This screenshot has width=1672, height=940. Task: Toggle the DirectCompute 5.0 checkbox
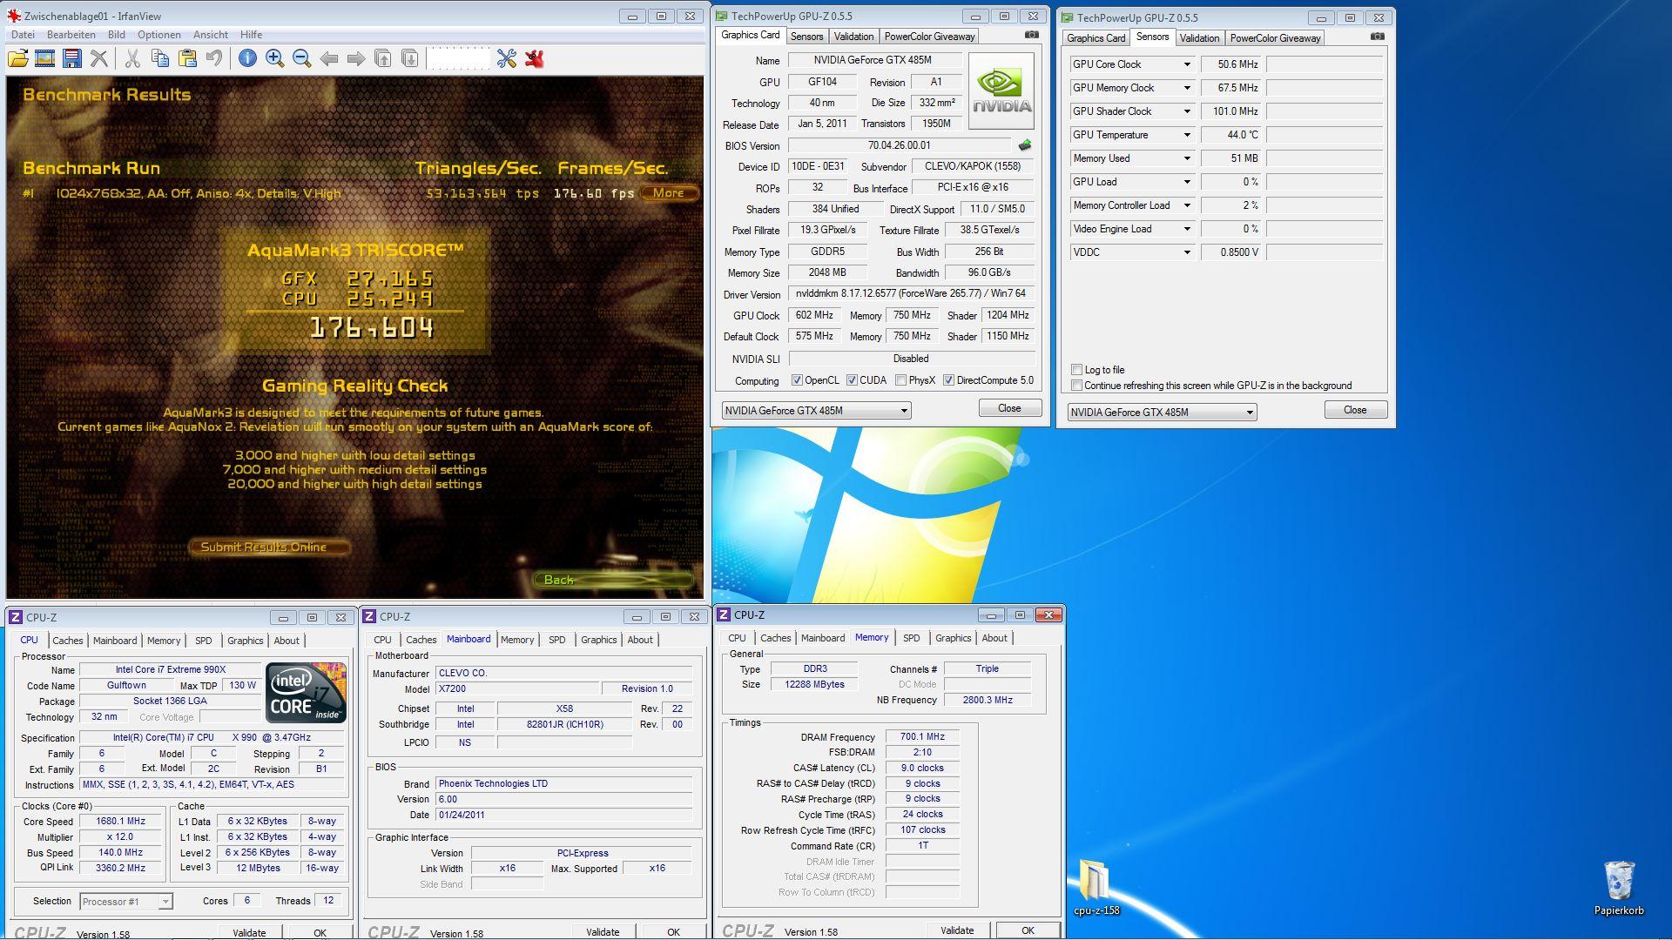[x=948, y=380]
